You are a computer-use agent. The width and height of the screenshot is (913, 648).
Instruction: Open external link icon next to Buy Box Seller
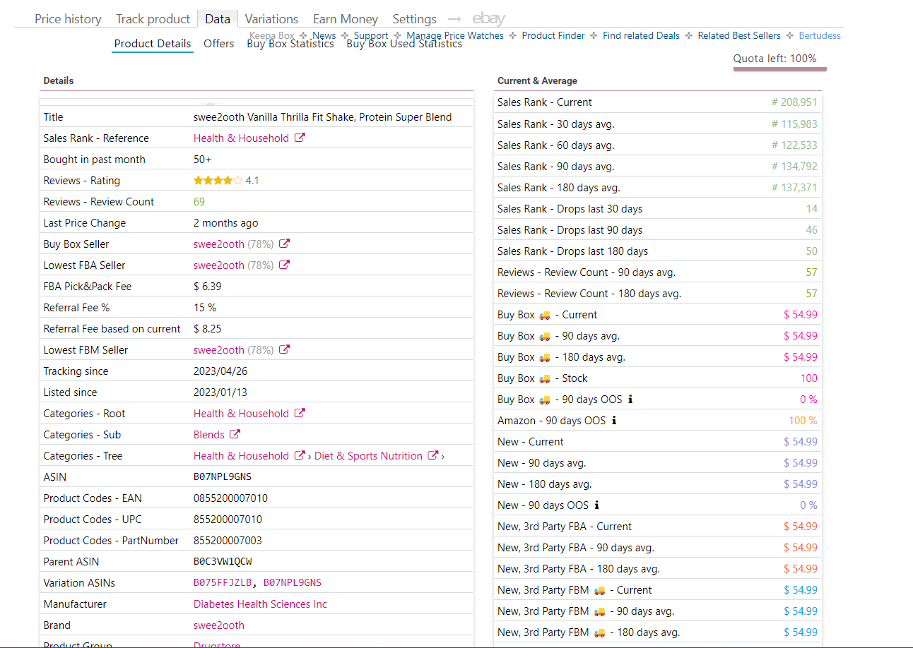point(284,244)
